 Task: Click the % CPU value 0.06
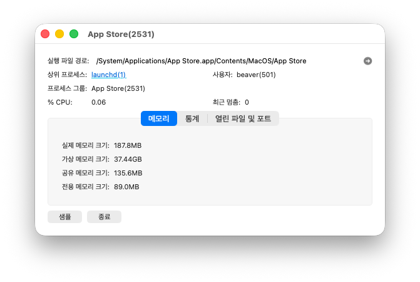pyautogui.click(x=98, y=102)
